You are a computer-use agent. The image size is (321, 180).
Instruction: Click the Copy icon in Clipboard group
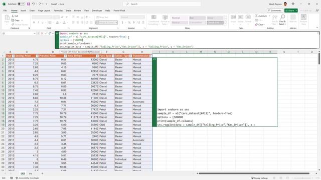pos(13,20)
